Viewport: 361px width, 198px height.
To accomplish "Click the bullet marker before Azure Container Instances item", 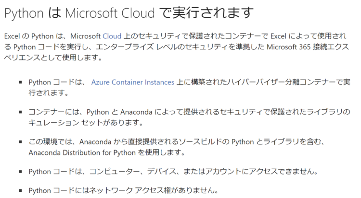I will 21,82.
